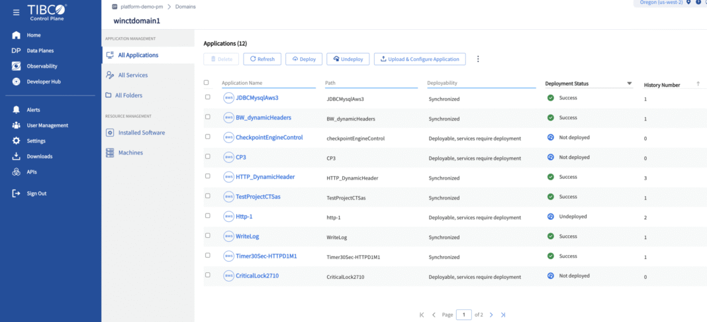Click the Refresh button
This screenshot has width=707, height=322.
click(262, 59)
